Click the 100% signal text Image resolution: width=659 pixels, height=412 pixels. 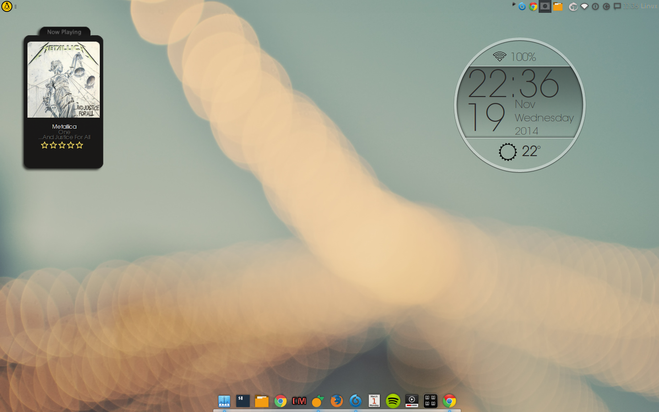[524, 57]
